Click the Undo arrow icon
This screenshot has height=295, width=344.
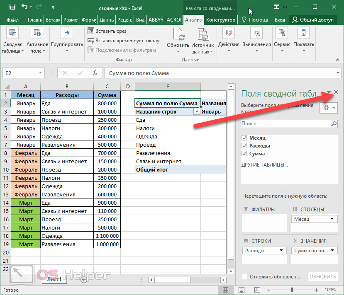click(24, 7)
